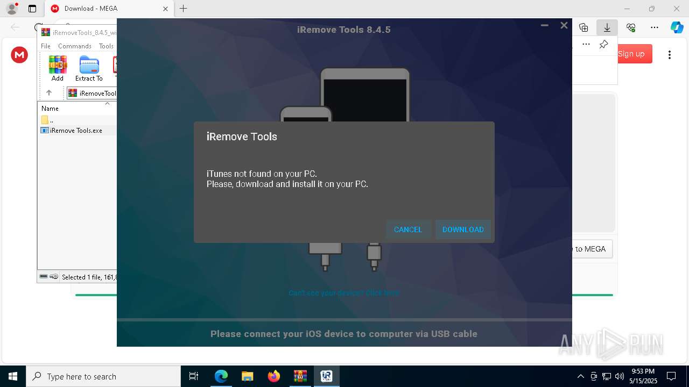Screen dimensions: 689x387
Task: Go back in Edge browser
Action: tap(15, 27)
